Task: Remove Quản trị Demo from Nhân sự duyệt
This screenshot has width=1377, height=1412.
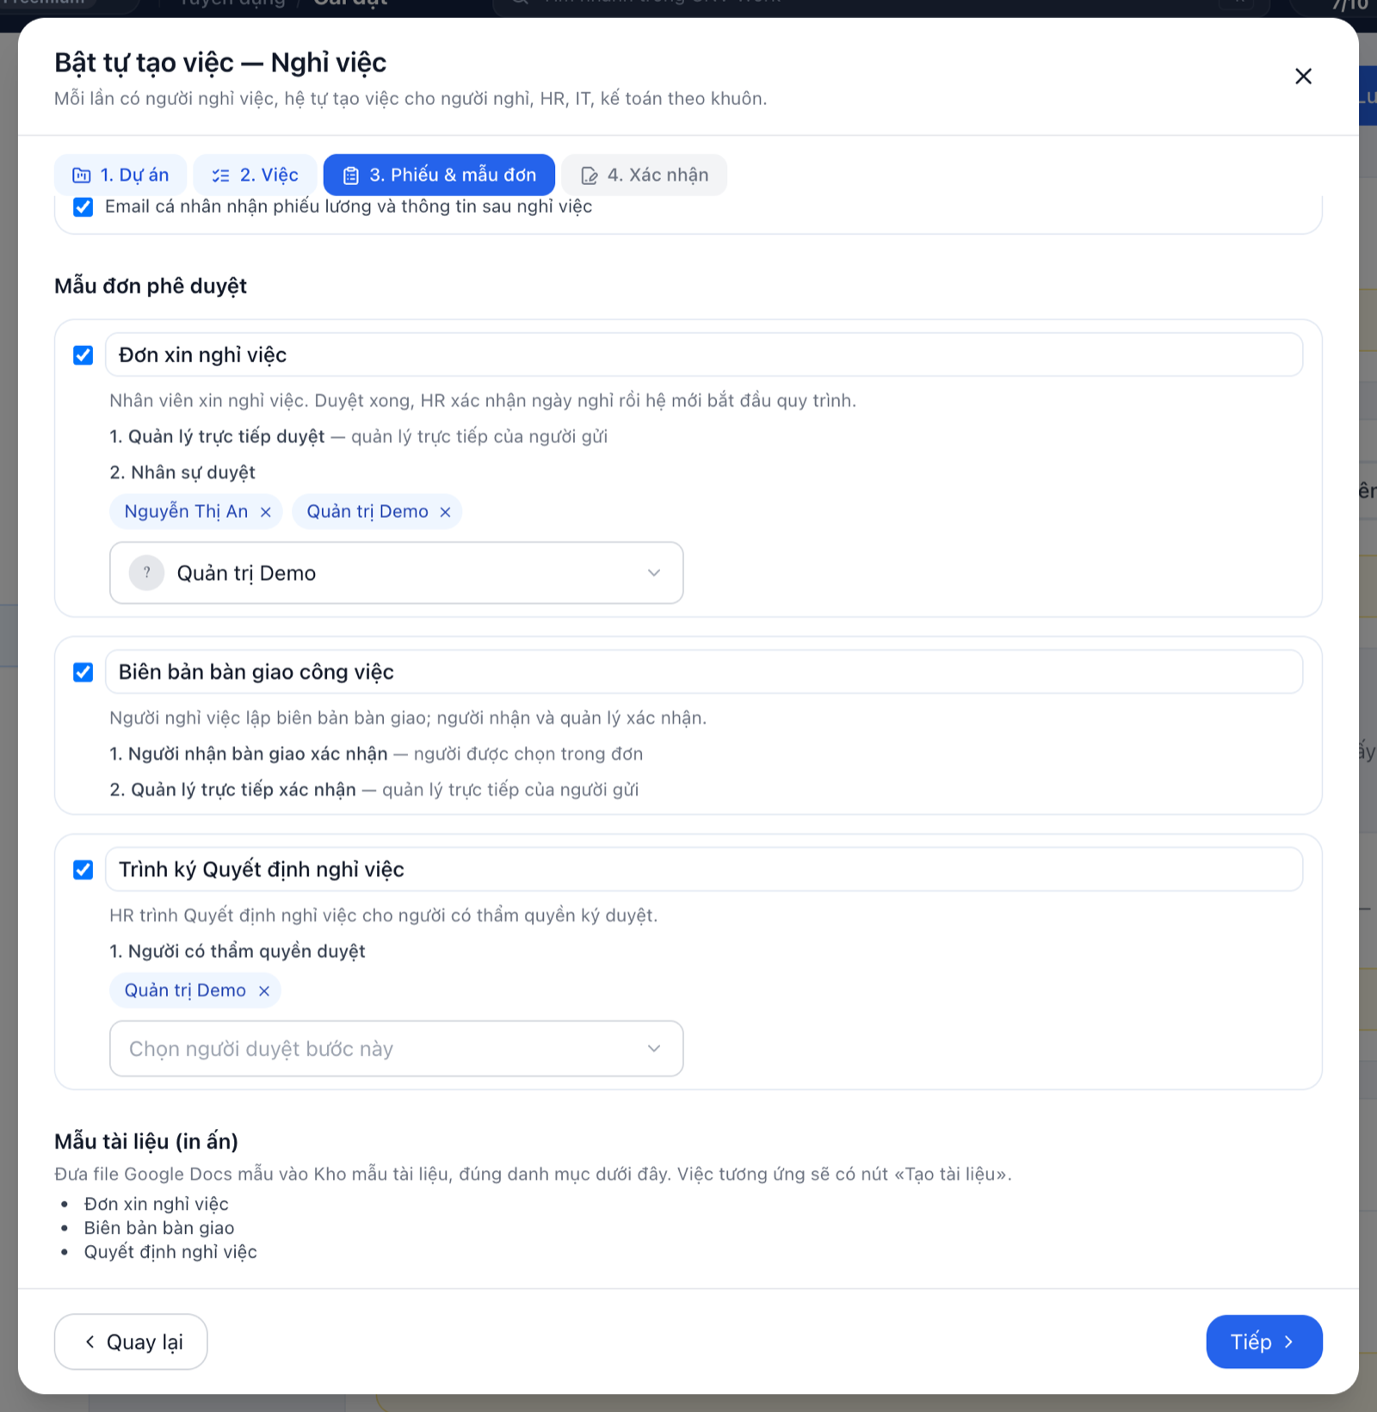Action: pyautogui.click(x=445, y=512)
